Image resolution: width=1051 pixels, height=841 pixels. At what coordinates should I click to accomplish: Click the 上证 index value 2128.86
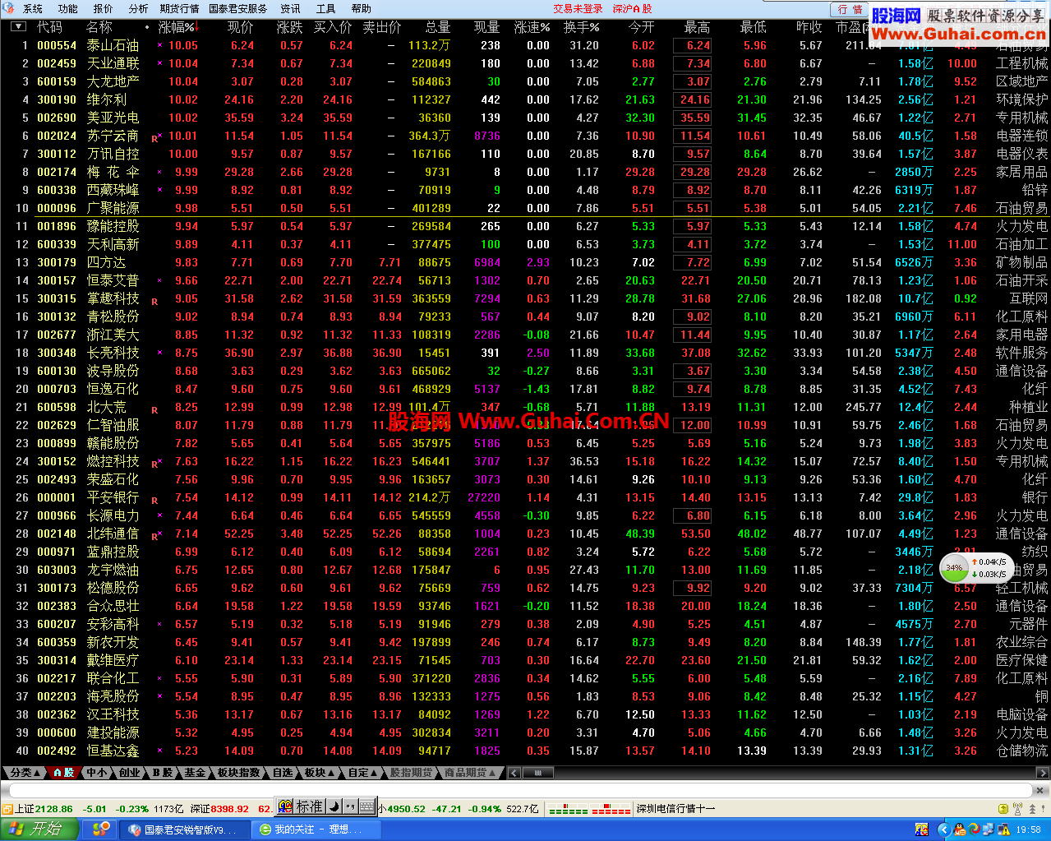54,809
